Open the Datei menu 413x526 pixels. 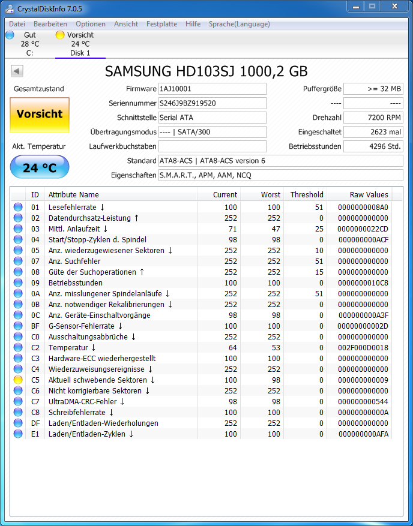[17, 24]
